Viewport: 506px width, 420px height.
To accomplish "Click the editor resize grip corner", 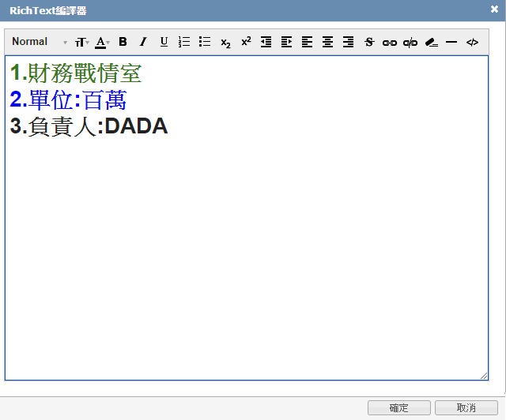I will (x=484, y=376).
